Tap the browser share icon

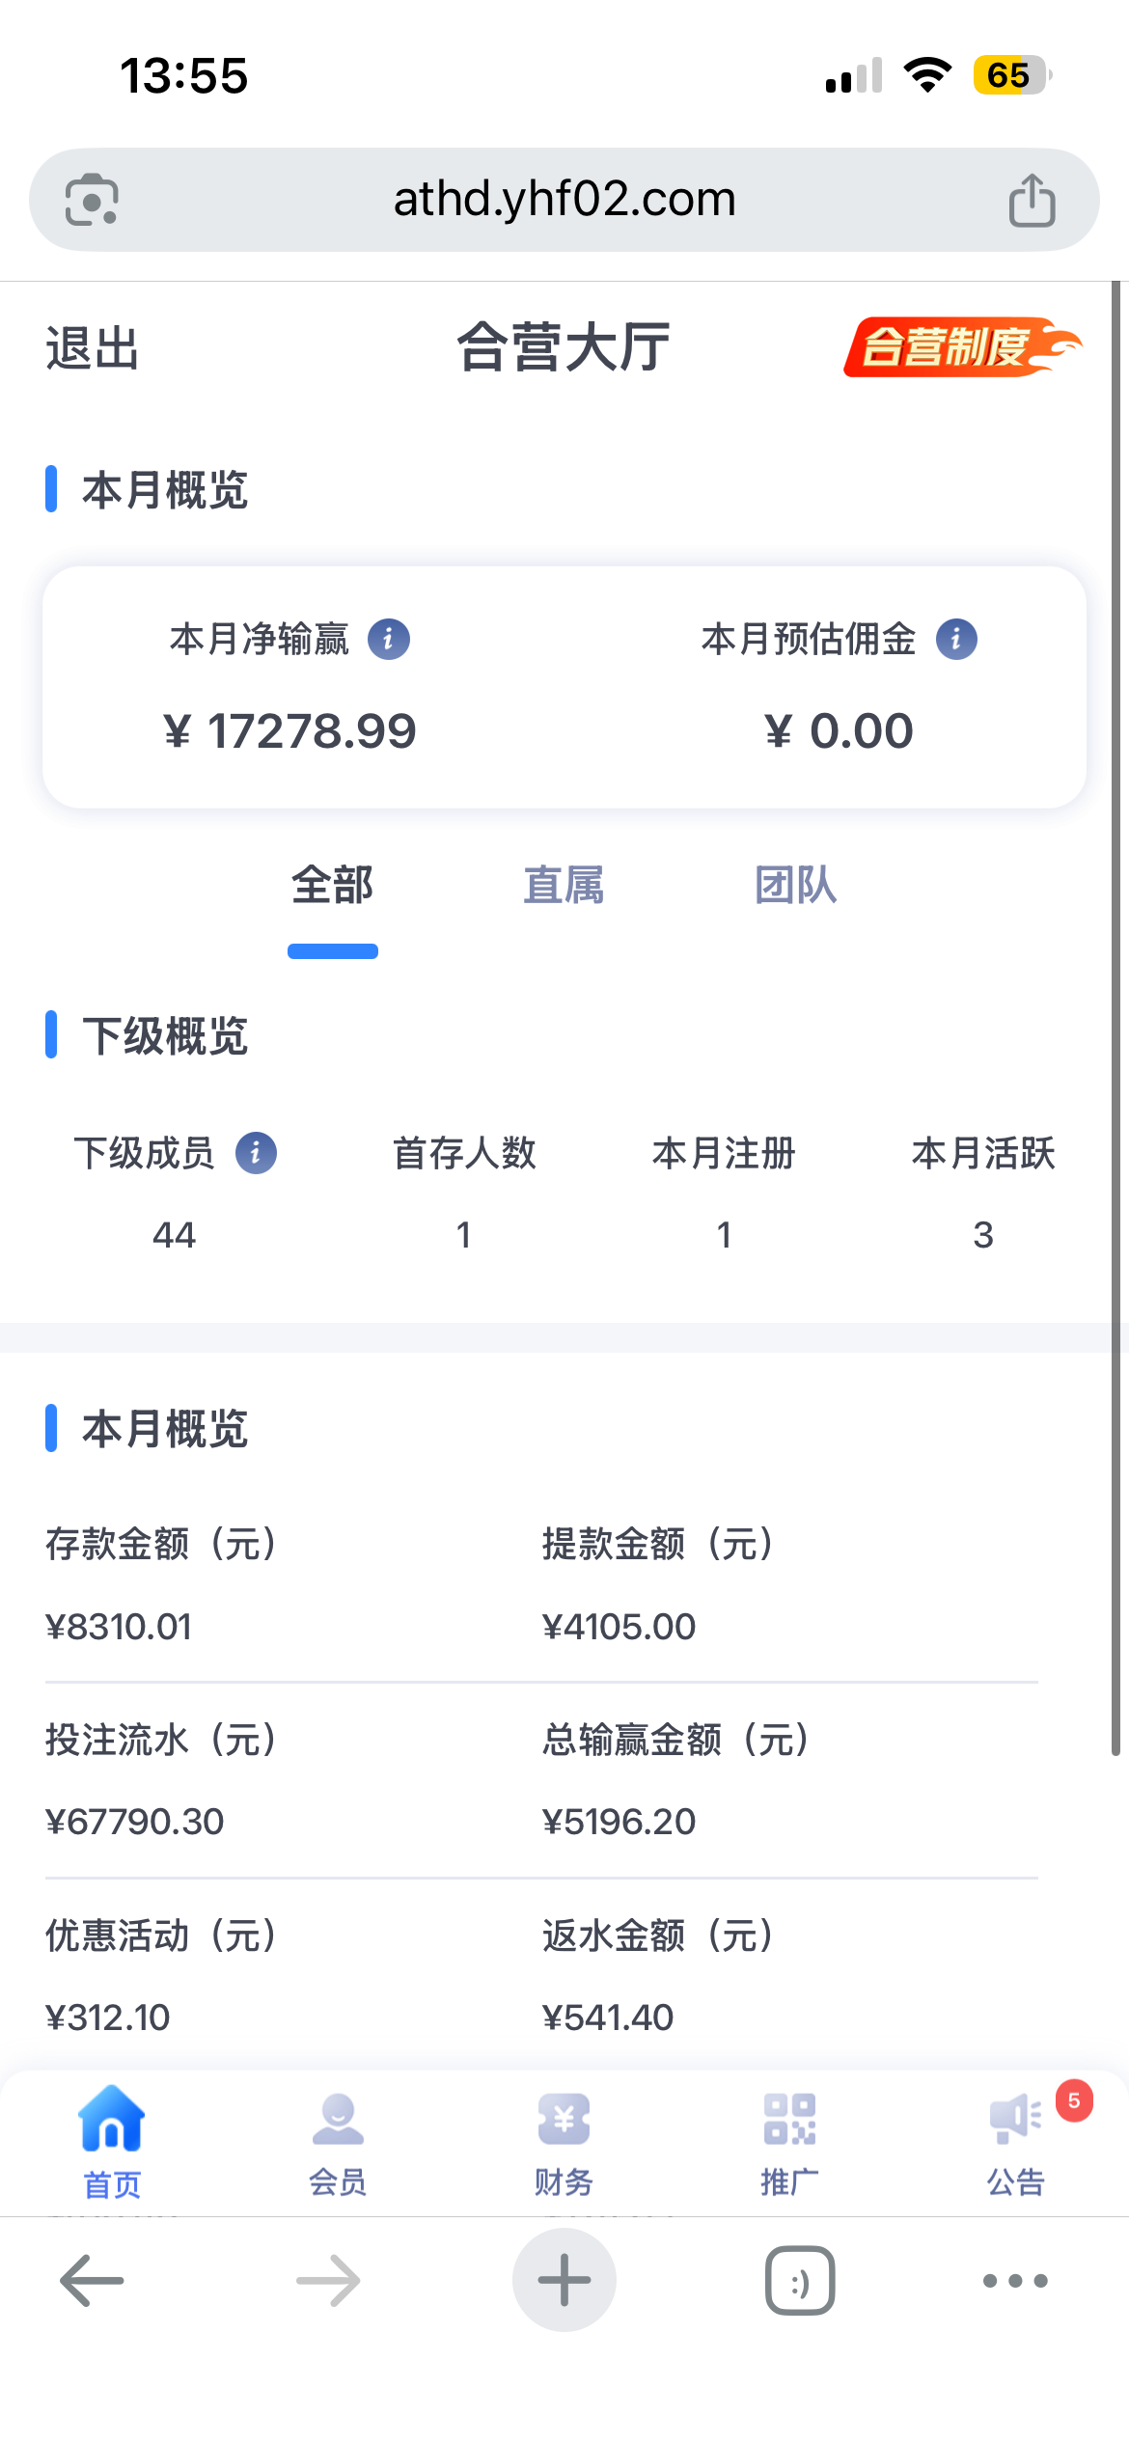point(1032,201)
